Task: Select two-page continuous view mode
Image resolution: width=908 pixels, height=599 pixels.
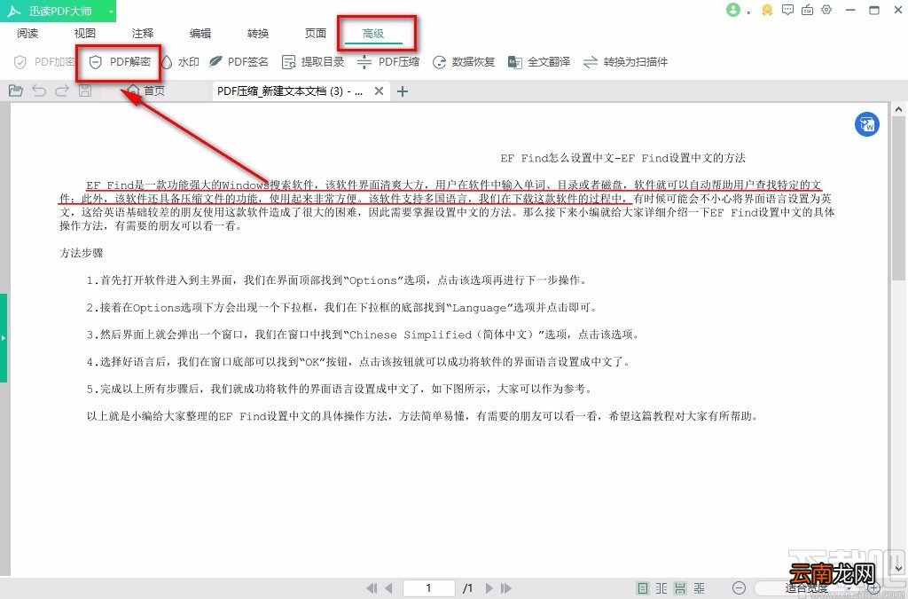Action: point(700,588)
